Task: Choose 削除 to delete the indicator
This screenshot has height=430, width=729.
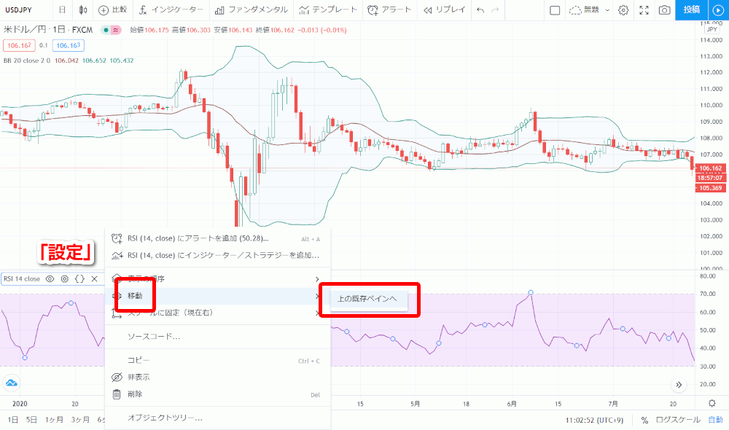Action: [217, 394]
